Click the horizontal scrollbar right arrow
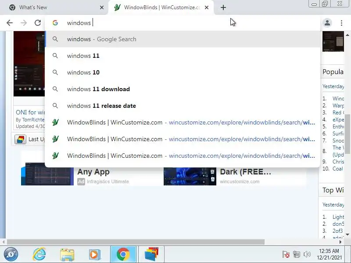The image size is (351, 263). (x=340, y=242)
